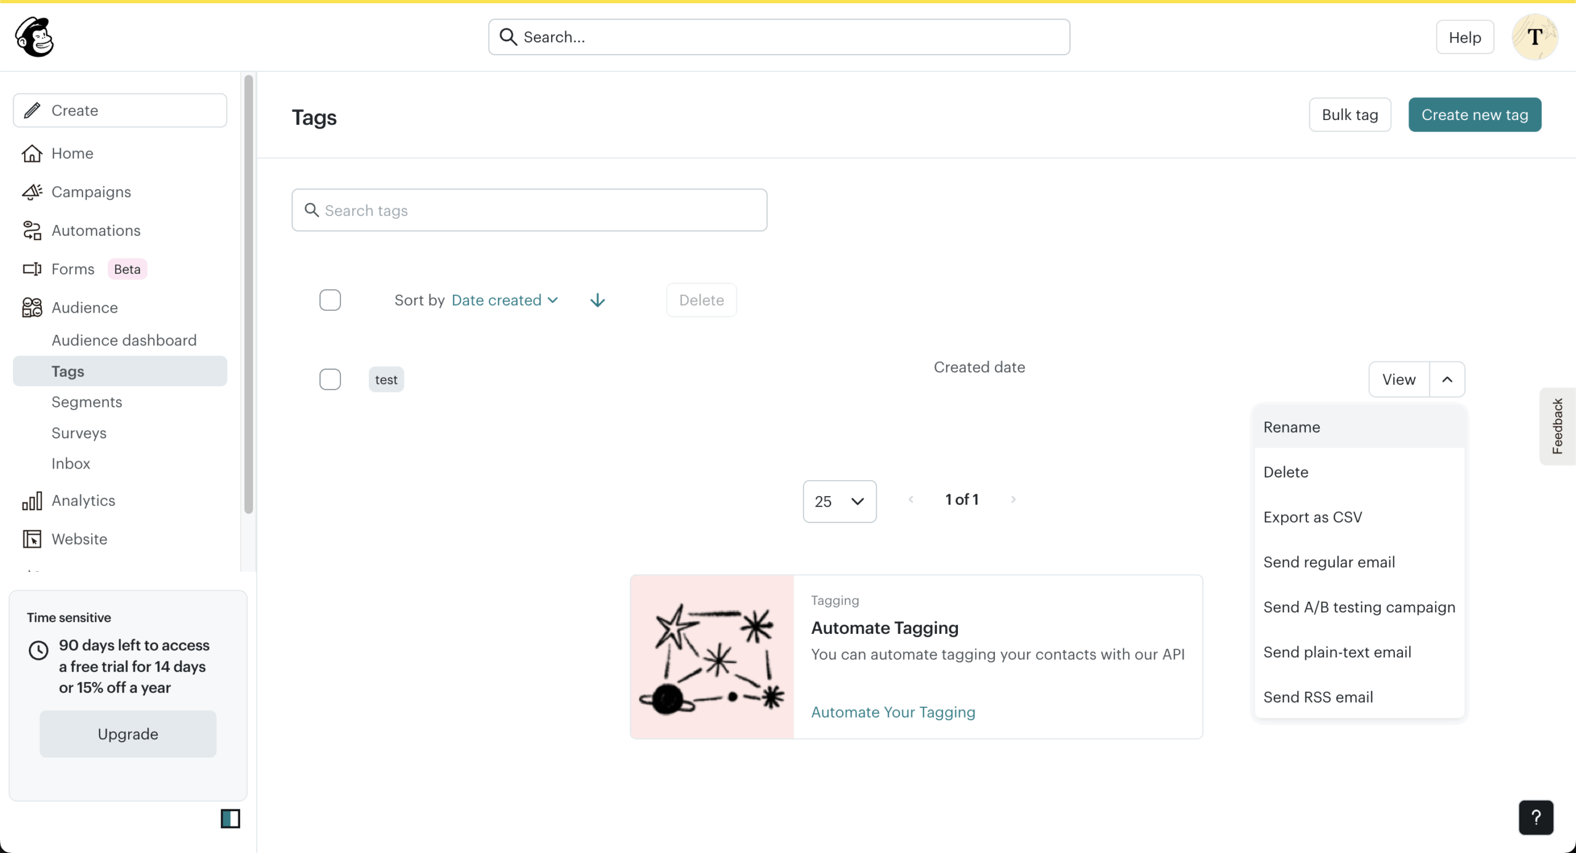
Task: Click the View button for test tag
Action: point(1399,379)
